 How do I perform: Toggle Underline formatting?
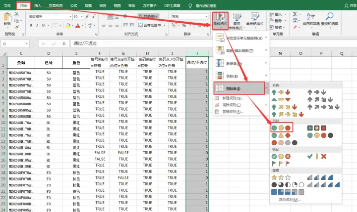pos(43,25)
